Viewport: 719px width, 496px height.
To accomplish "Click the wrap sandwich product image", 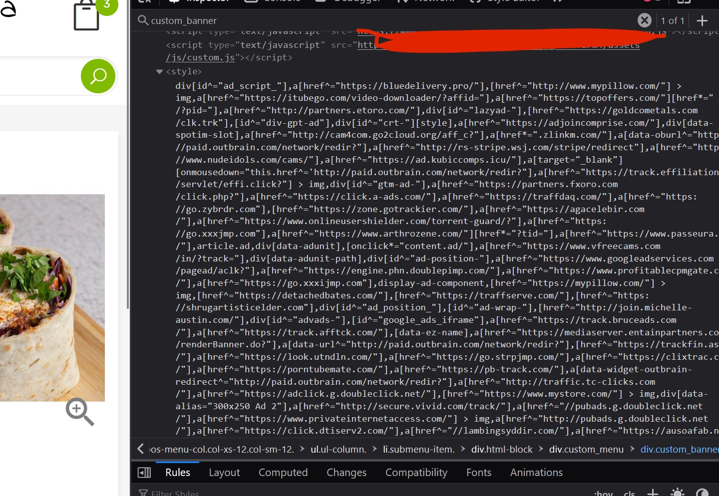I will [x=52, y=298].
